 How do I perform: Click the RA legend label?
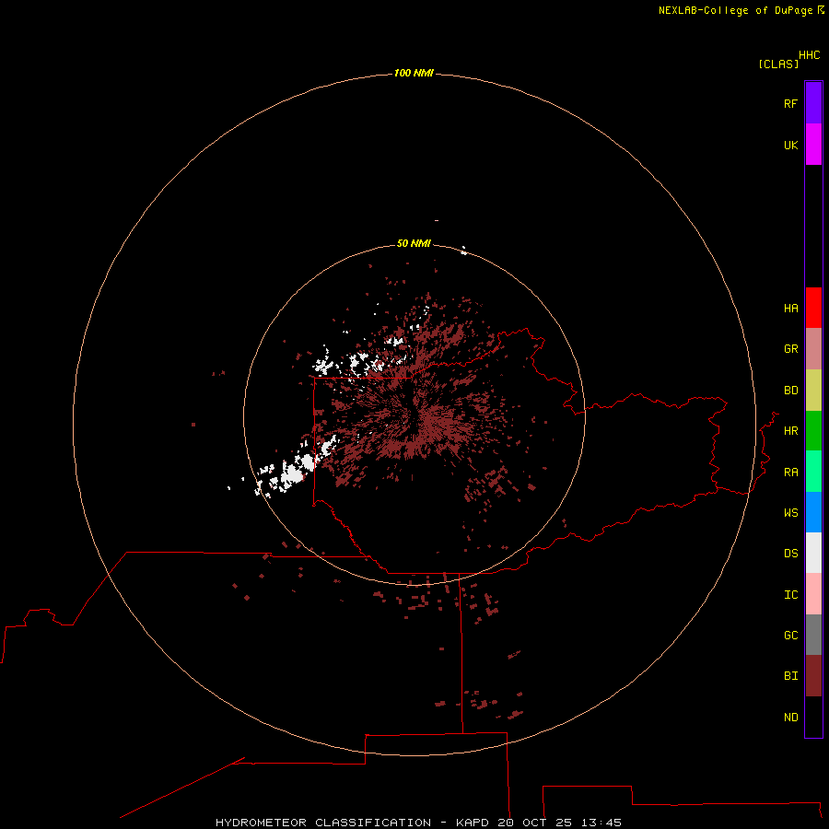[x=790, y=473]
